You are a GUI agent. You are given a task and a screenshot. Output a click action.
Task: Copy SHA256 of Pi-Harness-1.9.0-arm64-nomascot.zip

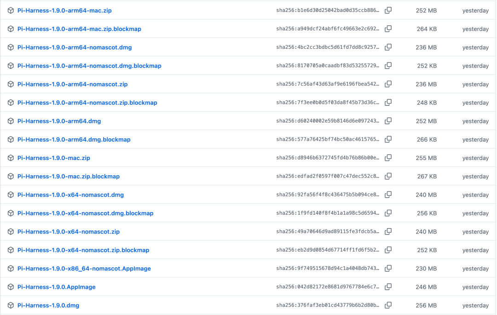pos(388,84)
